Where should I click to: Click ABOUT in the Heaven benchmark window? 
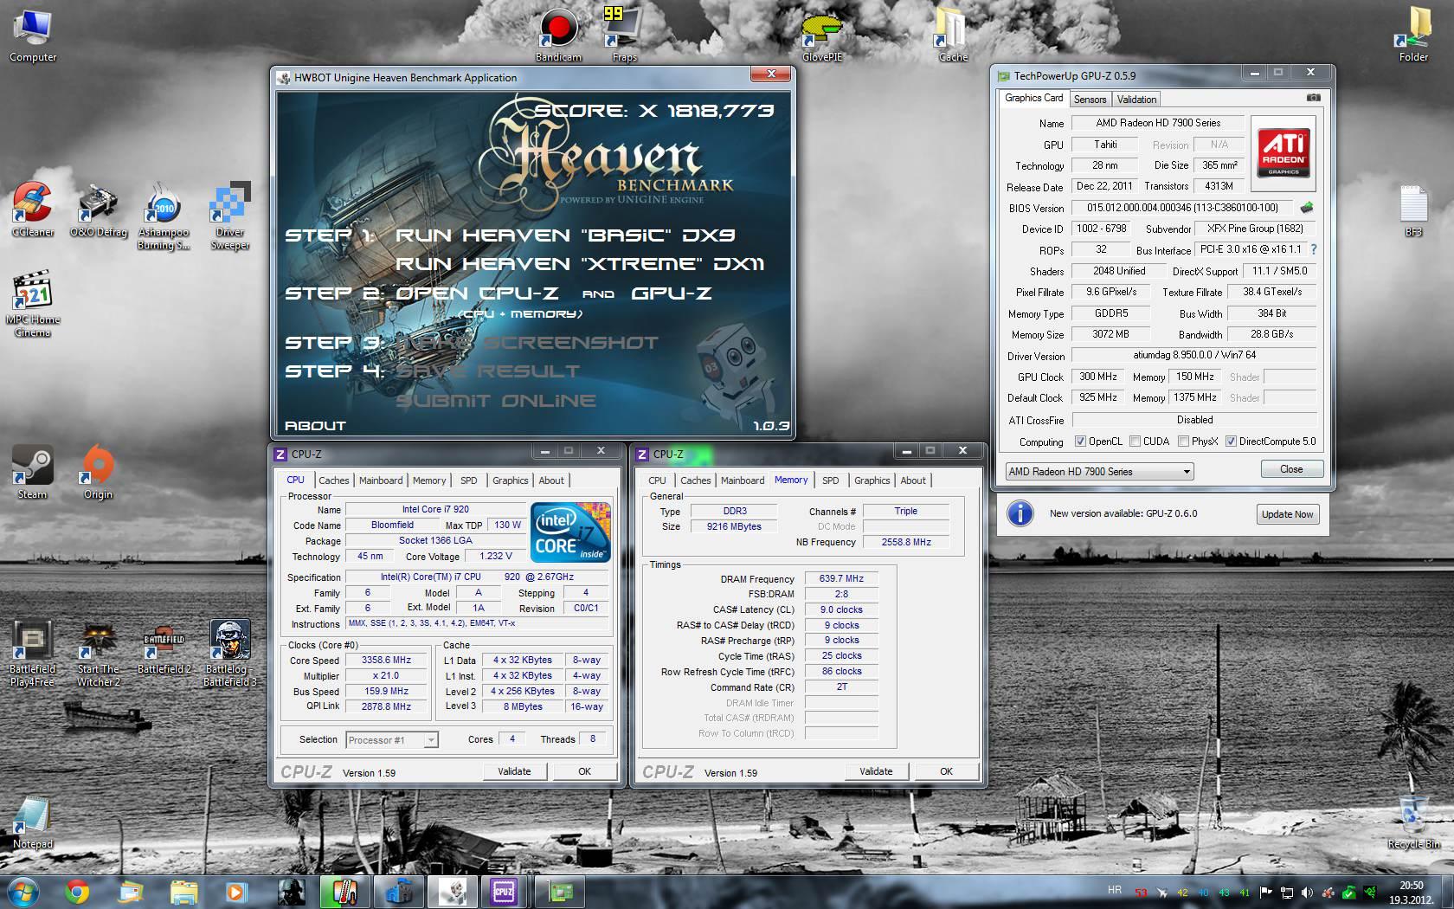coord(315,426)
